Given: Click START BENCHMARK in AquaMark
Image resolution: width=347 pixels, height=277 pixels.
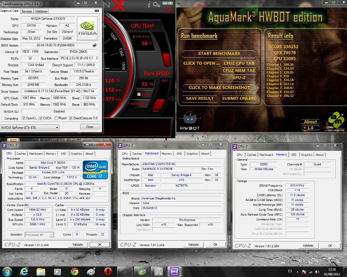Looking at the screenshot, I should click(219, 53).
